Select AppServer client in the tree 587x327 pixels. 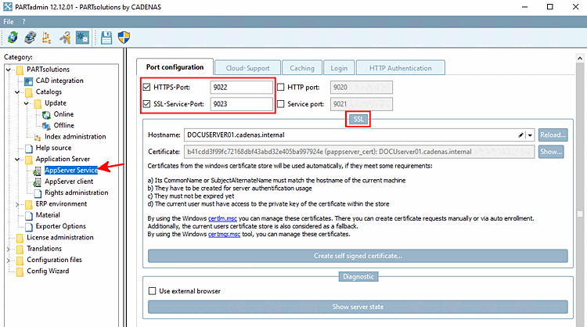point(69,181)
